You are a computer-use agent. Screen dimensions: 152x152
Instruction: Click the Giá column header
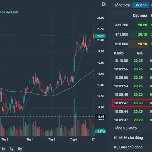(x=140, y=53)
